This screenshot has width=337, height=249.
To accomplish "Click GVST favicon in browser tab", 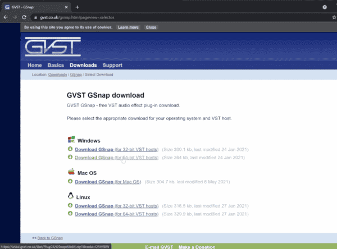I will (7, 7).
